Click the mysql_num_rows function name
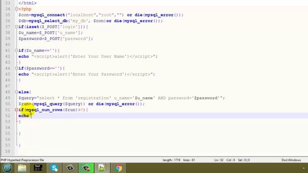The width and height of the screenshot is (308, 173). (x=44, y=110)
